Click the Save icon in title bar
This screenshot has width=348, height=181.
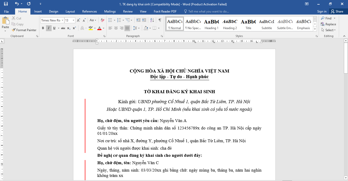pyautogui.click(x=6, y=4)
